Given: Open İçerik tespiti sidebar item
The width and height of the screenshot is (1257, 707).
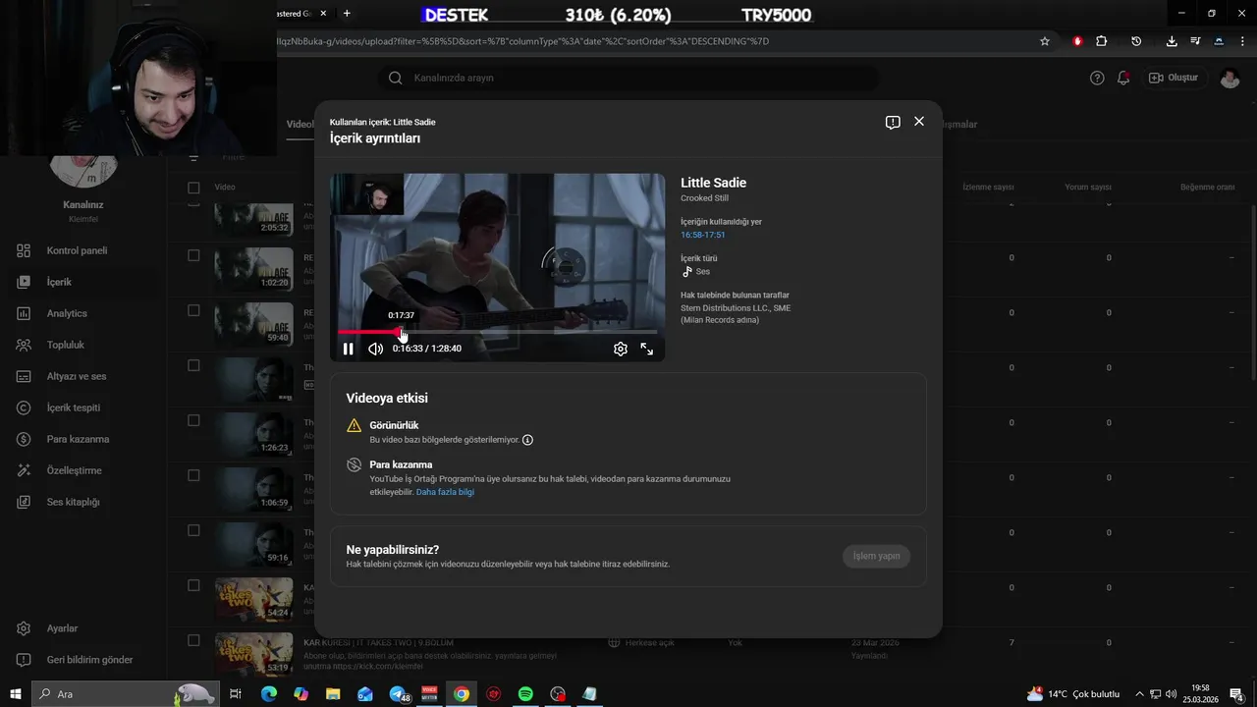Looking at the screenshot, I should coord(74,408).
